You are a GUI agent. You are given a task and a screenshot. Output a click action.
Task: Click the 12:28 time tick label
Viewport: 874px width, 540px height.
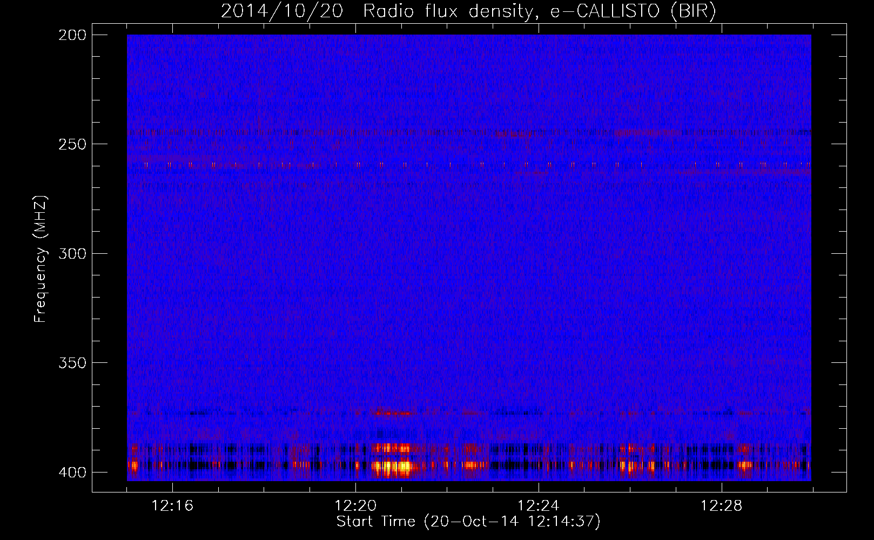[x=722, y=506]
